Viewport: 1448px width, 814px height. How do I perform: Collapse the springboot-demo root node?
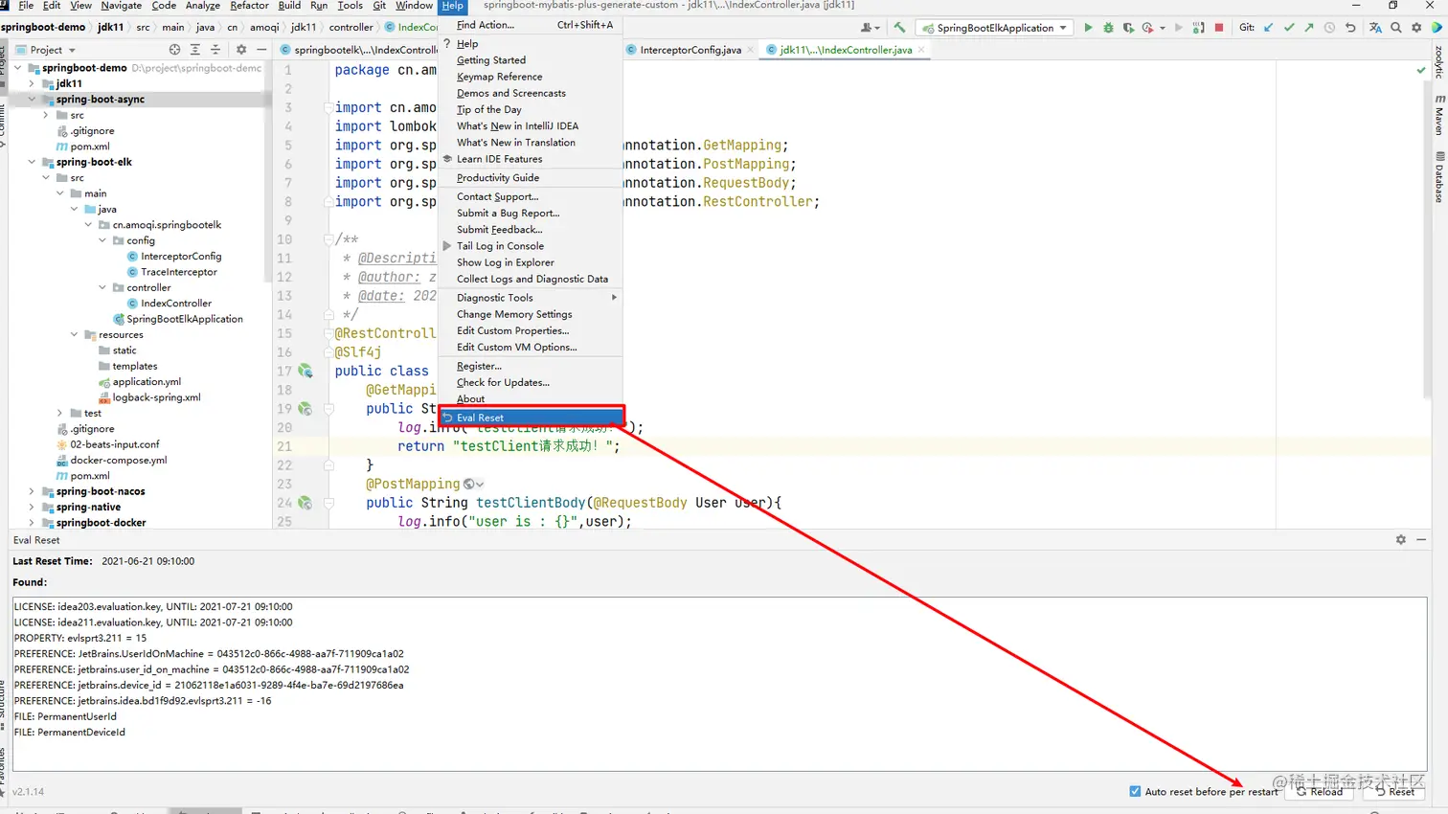(17, 68)
